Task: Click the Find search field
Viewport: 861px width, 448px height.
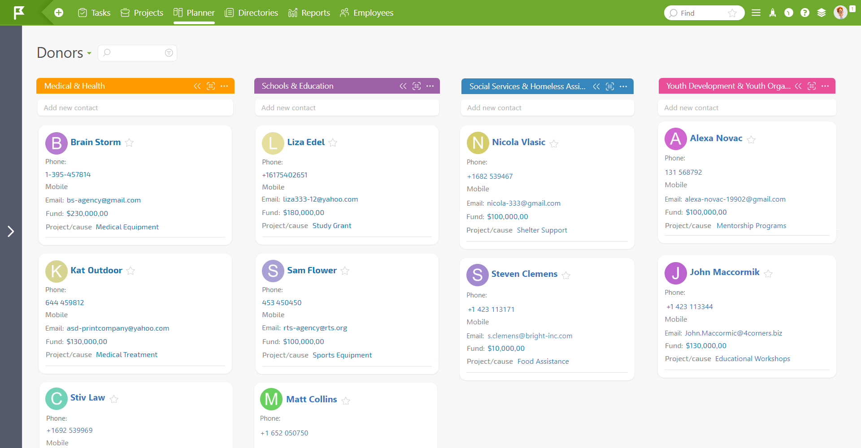Action: click(704, 13)
